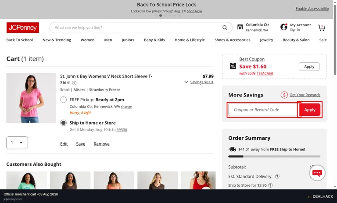Open Baby & Kids menu
Screen dimensions: 337x203
(x=154, y=40)
